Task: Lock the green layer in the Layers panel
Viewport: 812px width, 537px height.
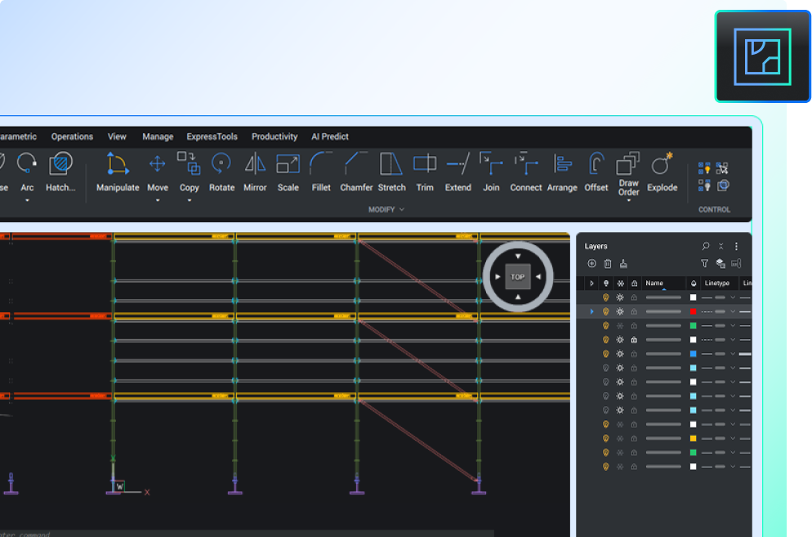Action: [634, 325]
